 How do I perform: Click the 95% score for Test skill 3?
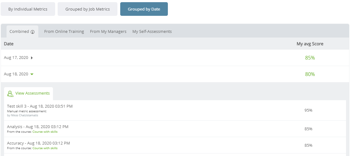point(308,110)
